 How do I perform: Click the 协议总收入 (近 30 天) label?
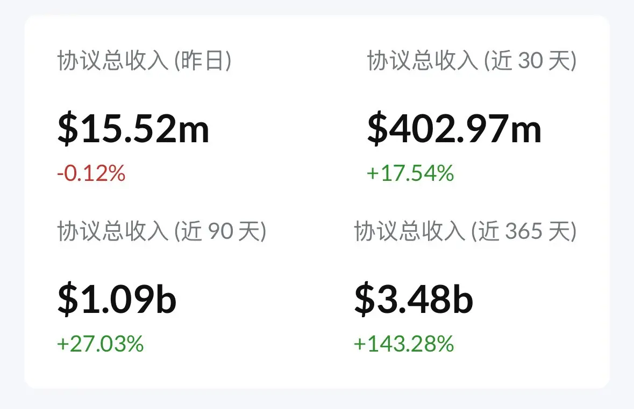point(472,61)
